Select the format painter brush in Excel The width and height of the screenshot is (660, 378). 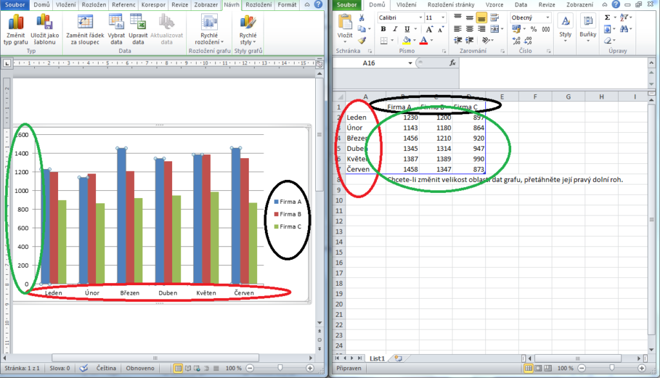pyautogui.click(x=362, y=40)
